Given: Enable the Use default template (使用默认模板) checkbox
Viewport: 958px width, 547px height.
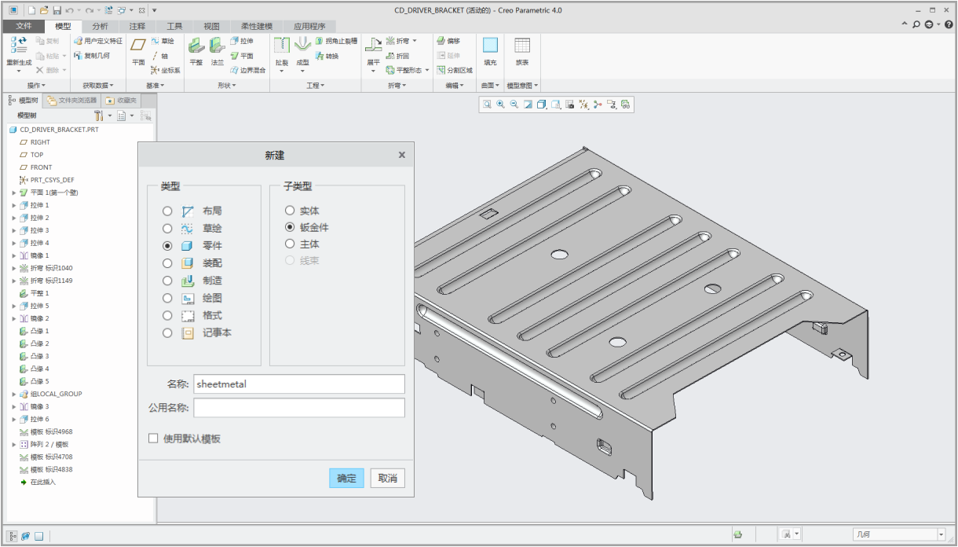Looking at the screenshot, I should [x=154, y=439].
